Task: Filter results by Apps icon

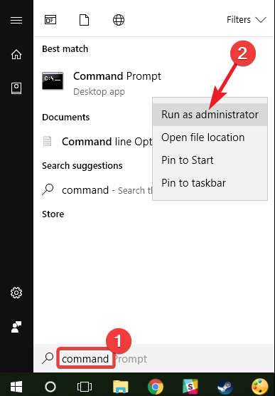Action: [50, 20]
